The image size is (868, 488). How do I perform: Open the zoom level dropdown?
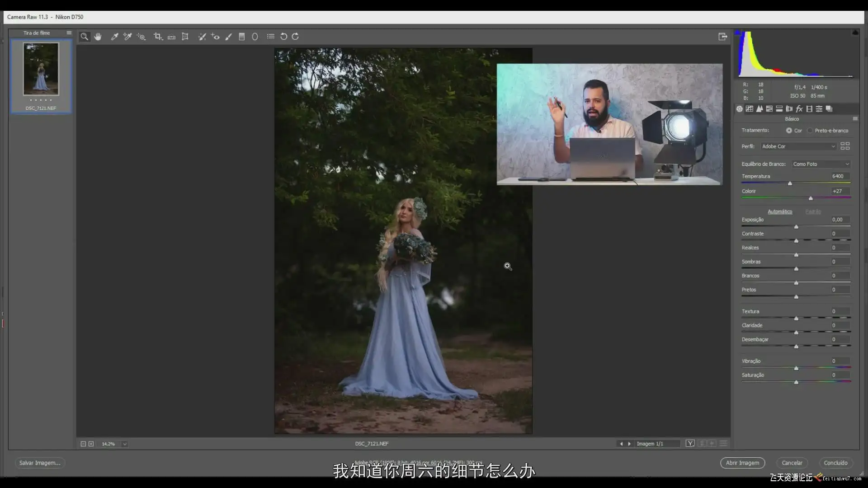pos(125,444)
